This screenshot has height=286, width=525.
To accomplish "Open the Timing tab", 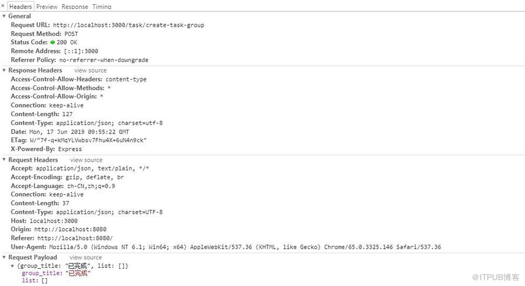I will (x=102, y=6).
